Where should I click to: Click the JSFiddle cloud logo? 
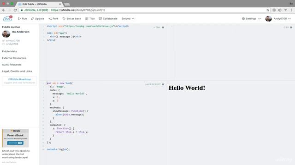7,18
